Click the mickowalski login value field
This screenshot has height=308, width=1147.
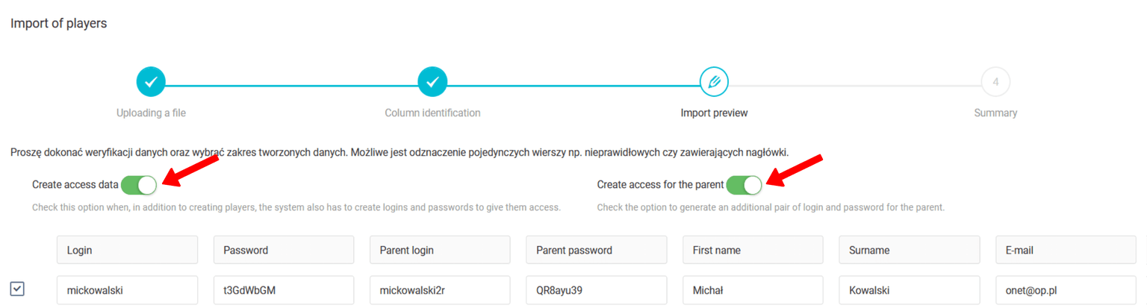pos(127,290)
